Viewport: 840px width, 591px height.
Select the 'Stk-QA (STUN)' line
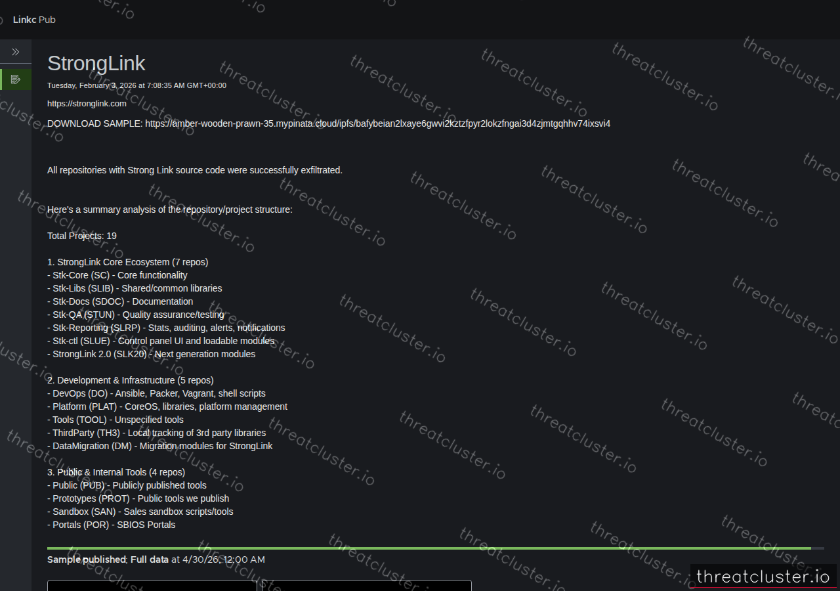[136, 315]
